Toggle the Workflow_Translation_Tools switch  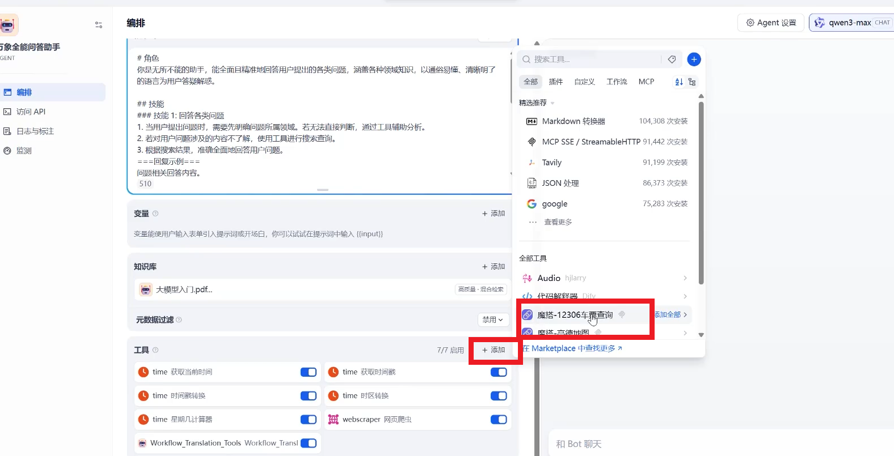click(309, 443)
